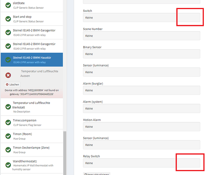207x175 pixels.
Task: Click the thing list vertical scrollbar
Action: tap(65, 153)
